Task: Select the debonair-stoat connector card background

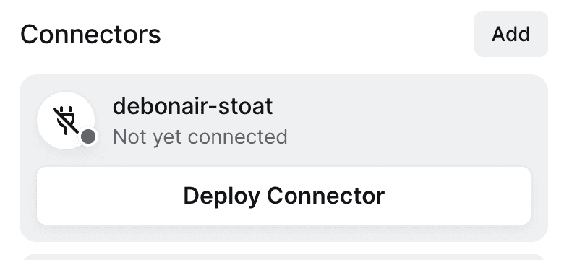Action: (x=283, y=158)
